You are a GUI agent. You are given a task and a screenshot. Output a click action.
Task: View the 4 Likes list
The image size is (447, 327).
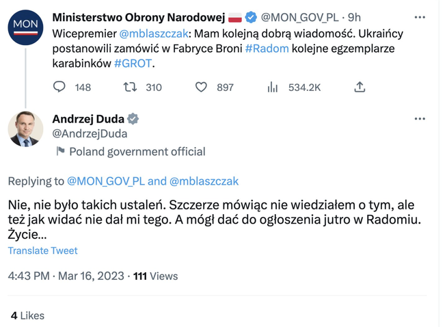[28, 315]
